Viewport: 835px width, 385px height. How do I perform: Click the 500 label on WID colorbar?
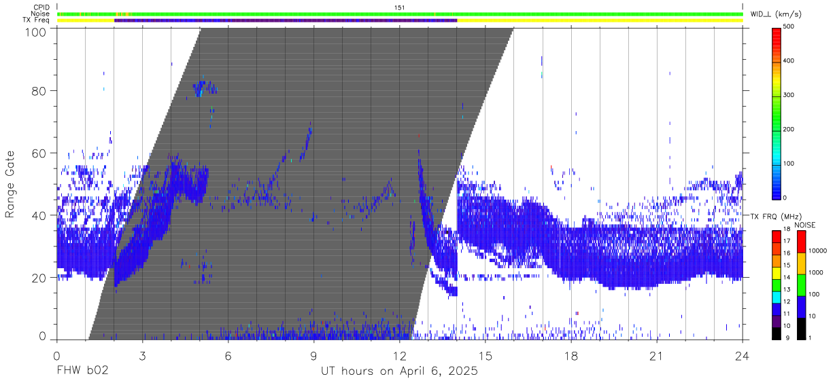pyautogui.click(x=789, y=26)
